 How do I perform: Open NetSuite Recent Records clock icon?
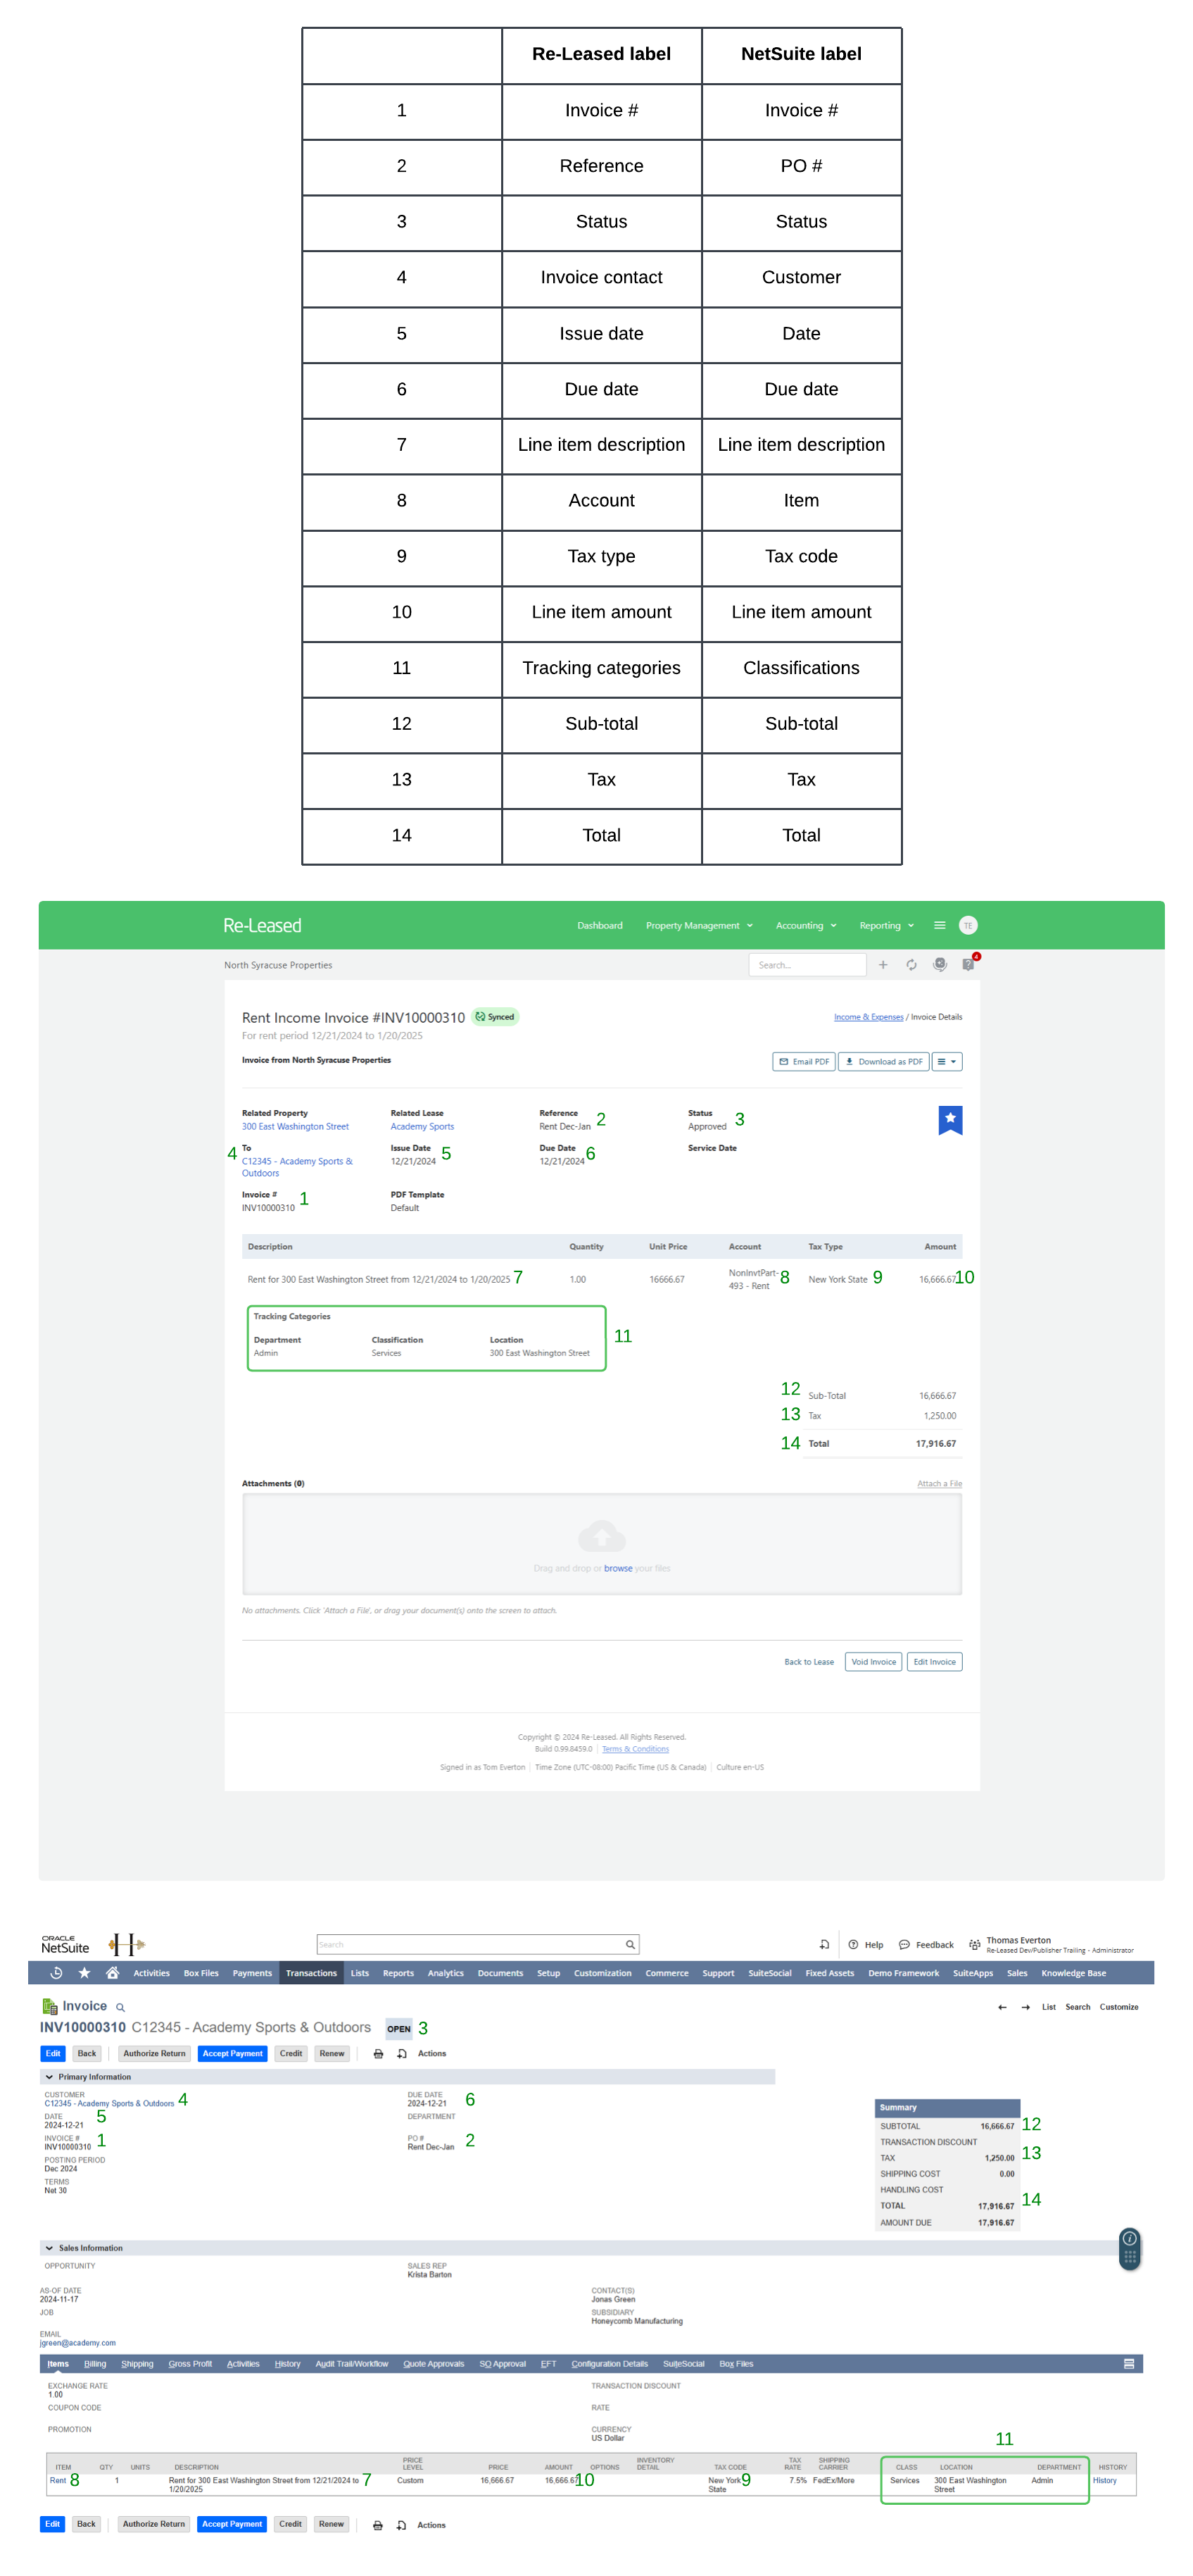click(57, 1973)
